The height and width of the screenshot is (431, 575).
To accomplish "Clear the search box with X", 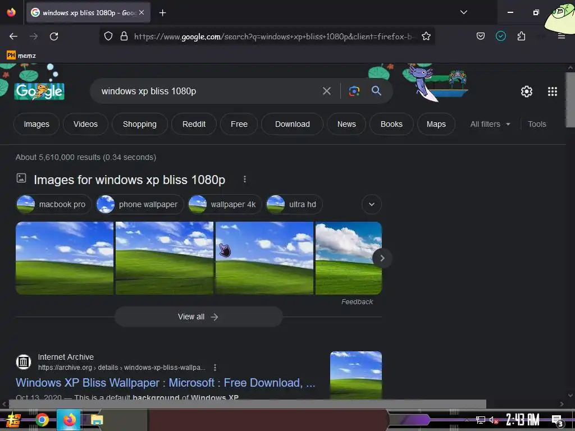I will pos(326,91).
